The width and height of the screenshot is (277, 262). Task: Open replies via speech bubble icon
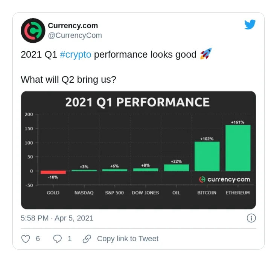[58, 239]
